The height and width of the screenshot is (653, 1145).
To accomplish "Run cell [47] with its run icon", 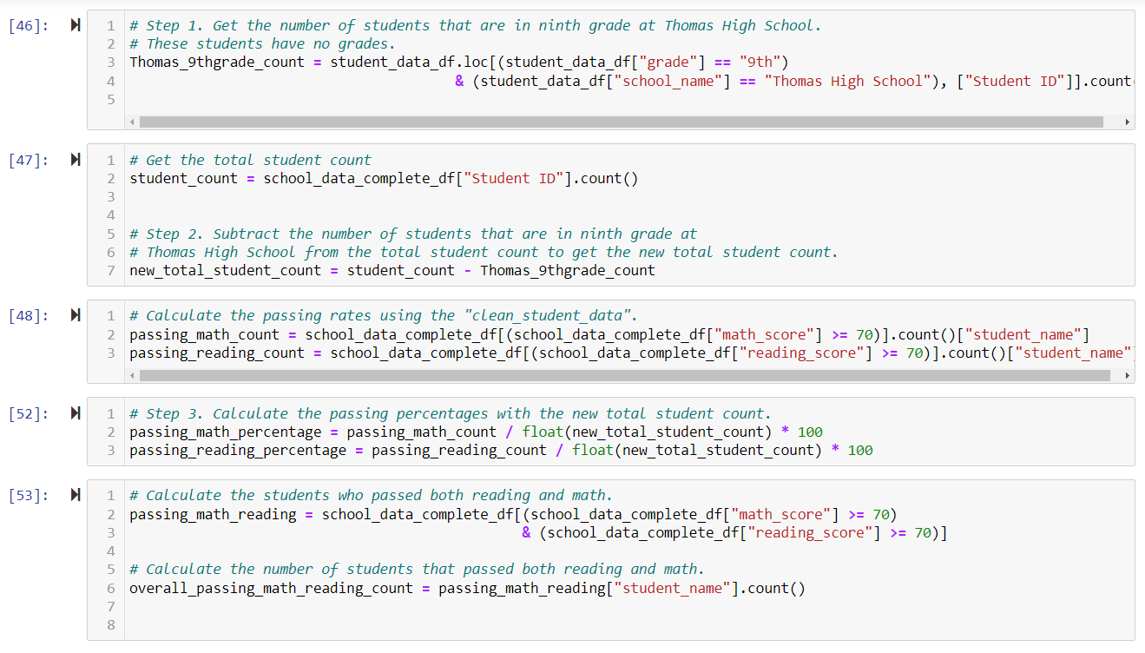I will tap(75, 159).
